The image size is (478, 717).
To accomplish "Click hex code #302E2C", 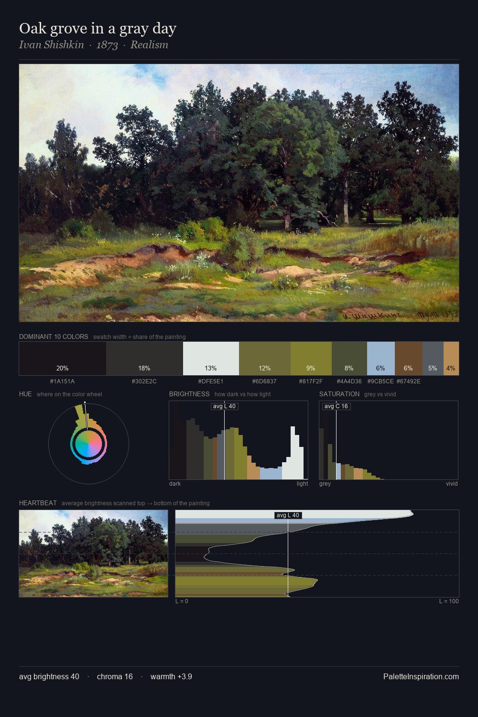I will (x=144, y=381).
